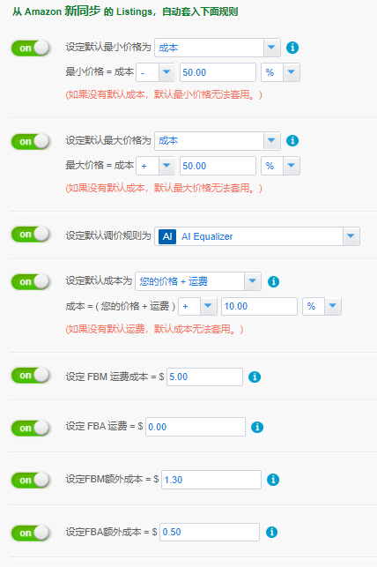View info for FBM extra cost
Image resolution: width=377 pixels, height=567 pixels.
click(x=273, y=480)
